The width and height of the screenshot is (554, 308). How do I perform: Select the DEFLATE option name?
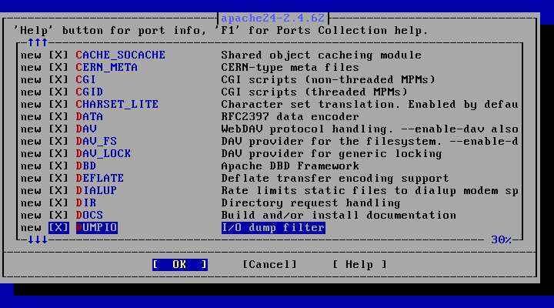pos(100,178)
